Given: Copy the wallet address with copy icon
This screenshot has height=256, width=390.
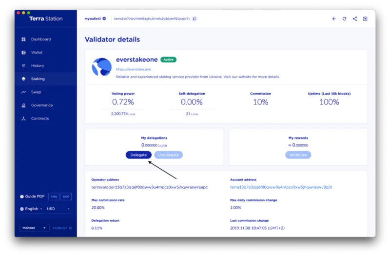Looking at the screenshot, I should click(195, 19).
